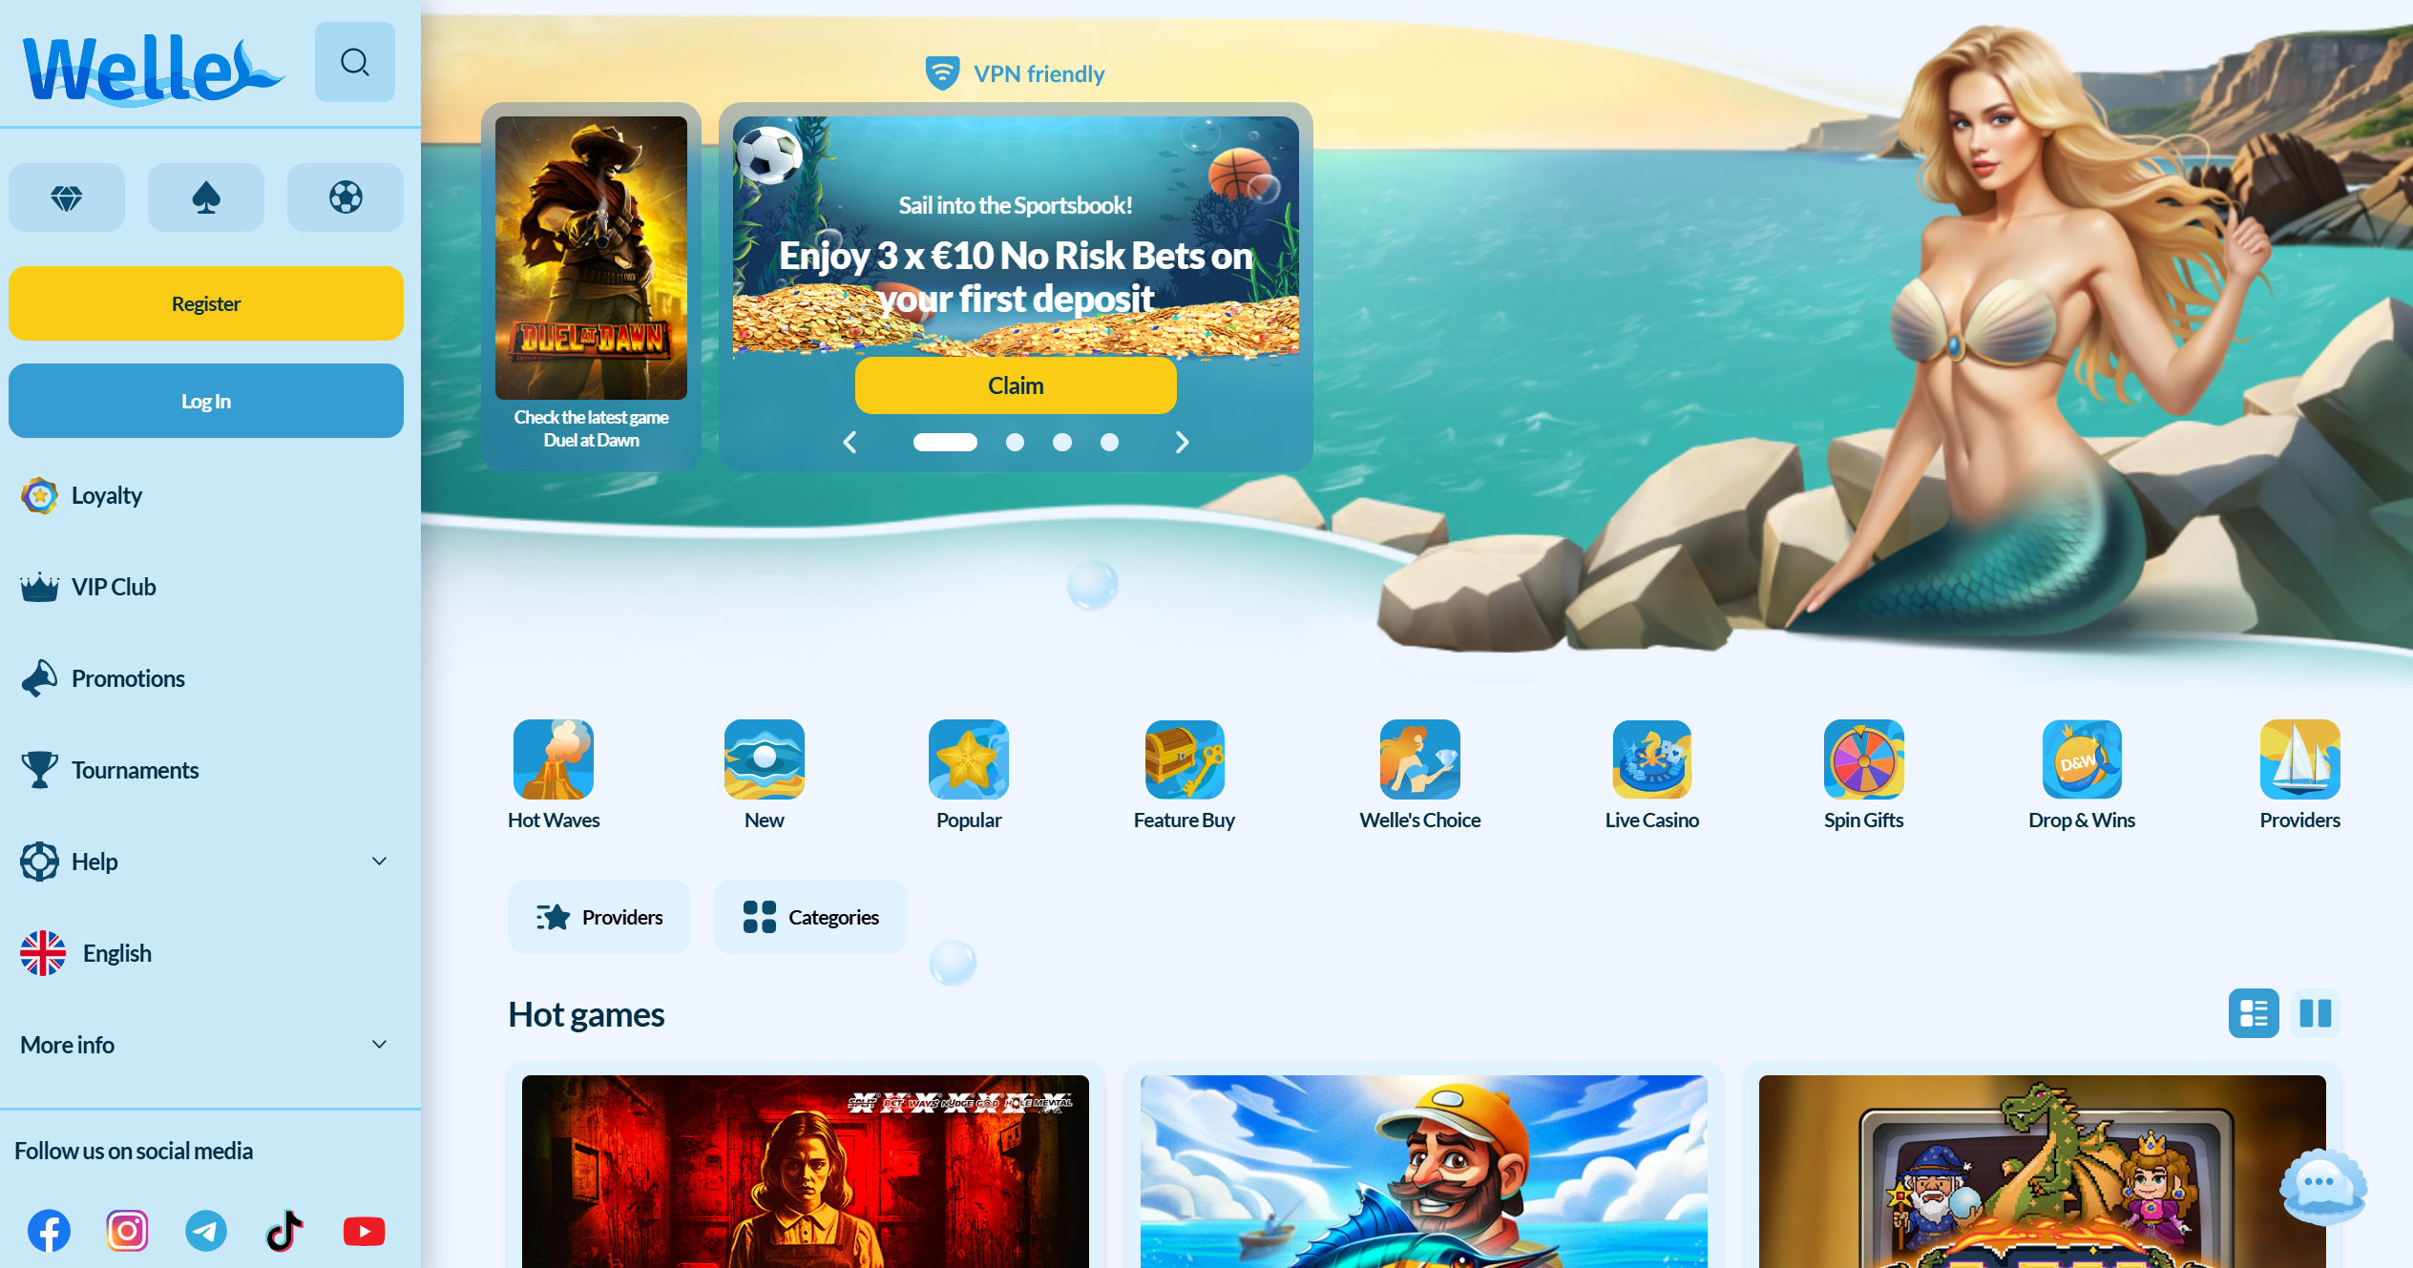Open the Telegram social icon
Viewport: 2413px width, 1268px height.
(206, 1231)
